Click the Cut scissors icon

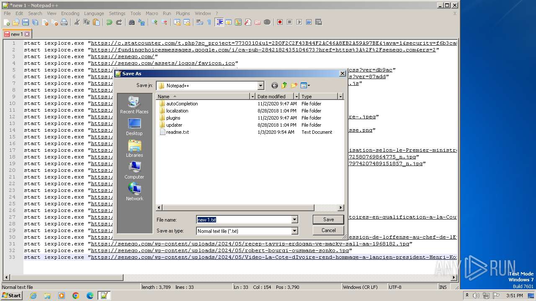77,22
